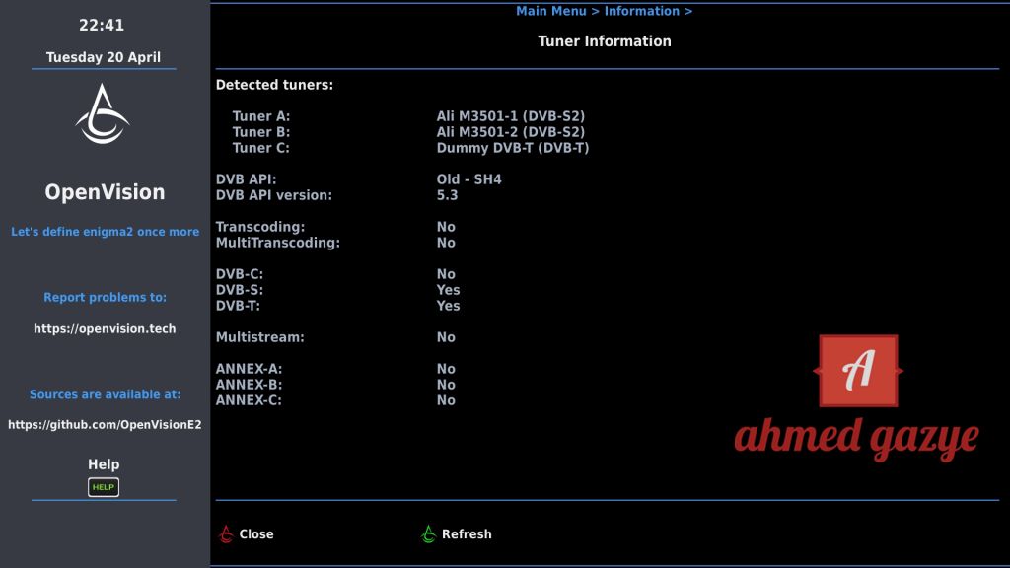
Task: Click the Ali M3501-1 (DVB-S2) value
Action: click(x=511, y=116)
